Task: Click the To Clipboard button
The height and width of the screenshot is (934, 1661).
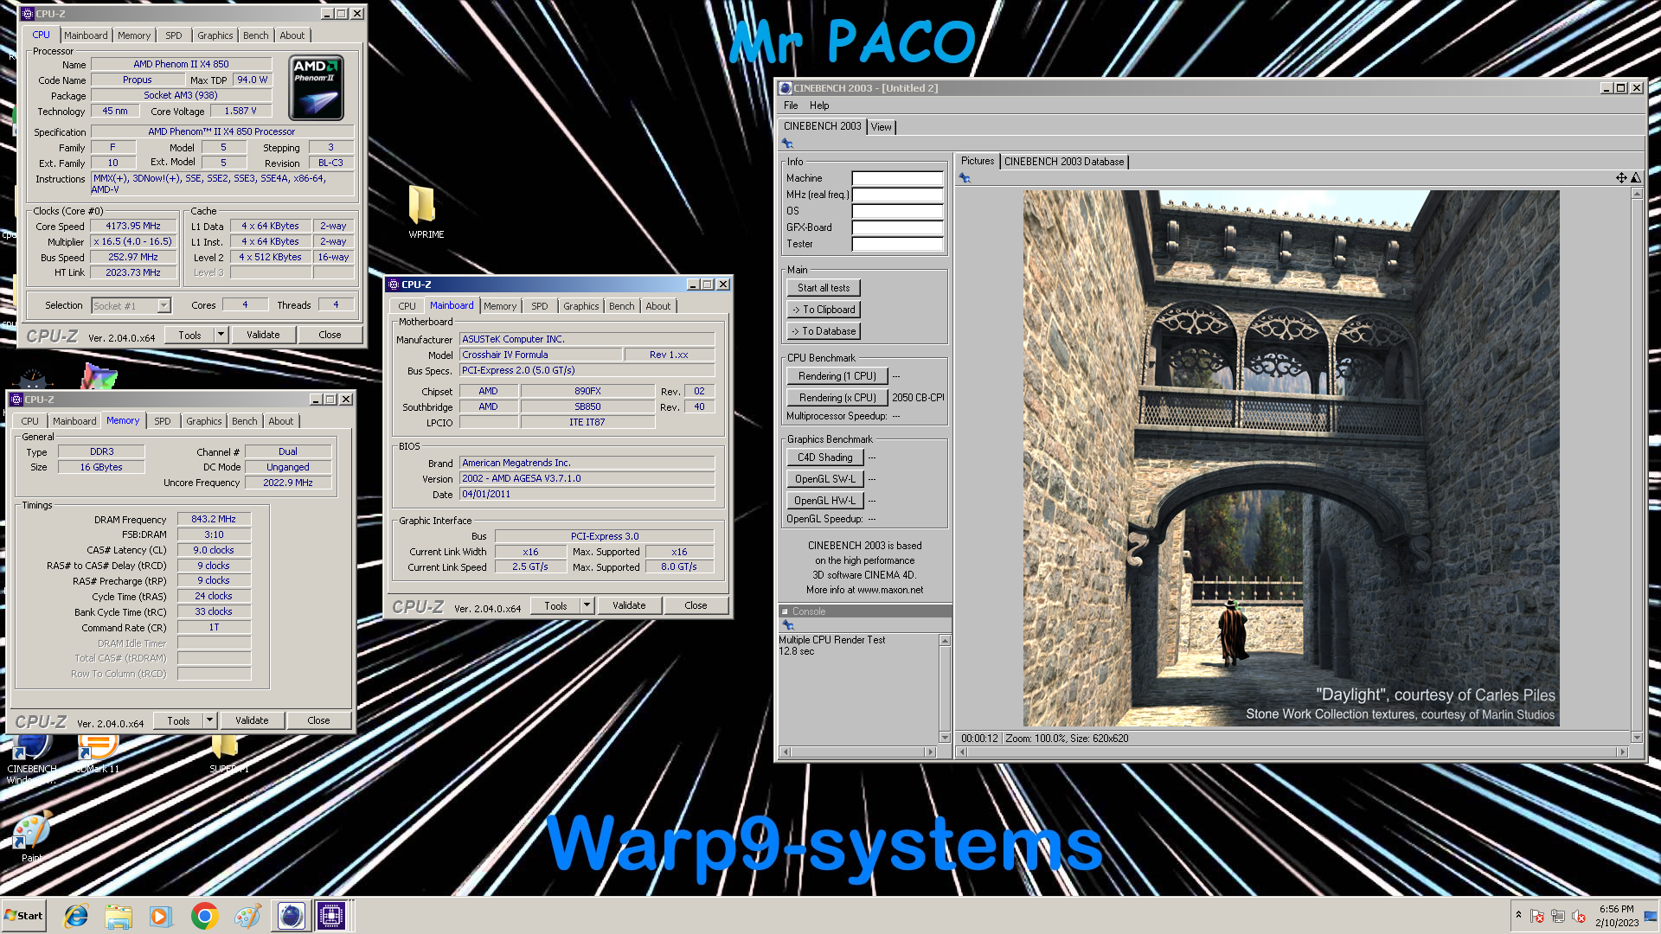Action: 824,310
